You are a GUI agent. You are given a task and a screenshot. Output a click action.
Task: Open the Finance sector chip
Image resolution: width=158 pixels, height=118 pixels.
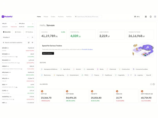click(x=95, y=75)
